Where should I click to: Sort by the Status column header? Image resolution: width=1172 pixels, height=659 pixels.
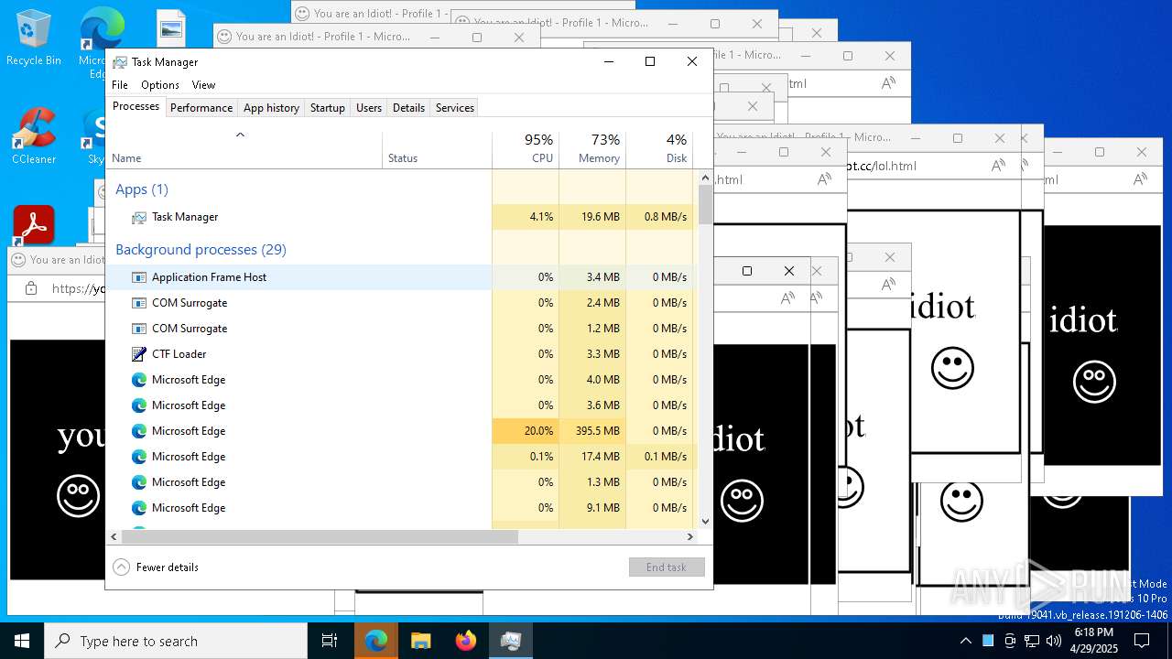pos(437,148)
